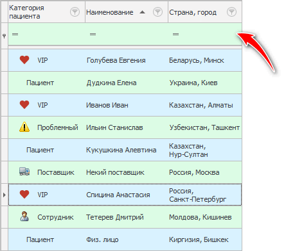The image size is (286, 251).
Task: Open equals condition in Страна filter cell
Action: [175, 34]
